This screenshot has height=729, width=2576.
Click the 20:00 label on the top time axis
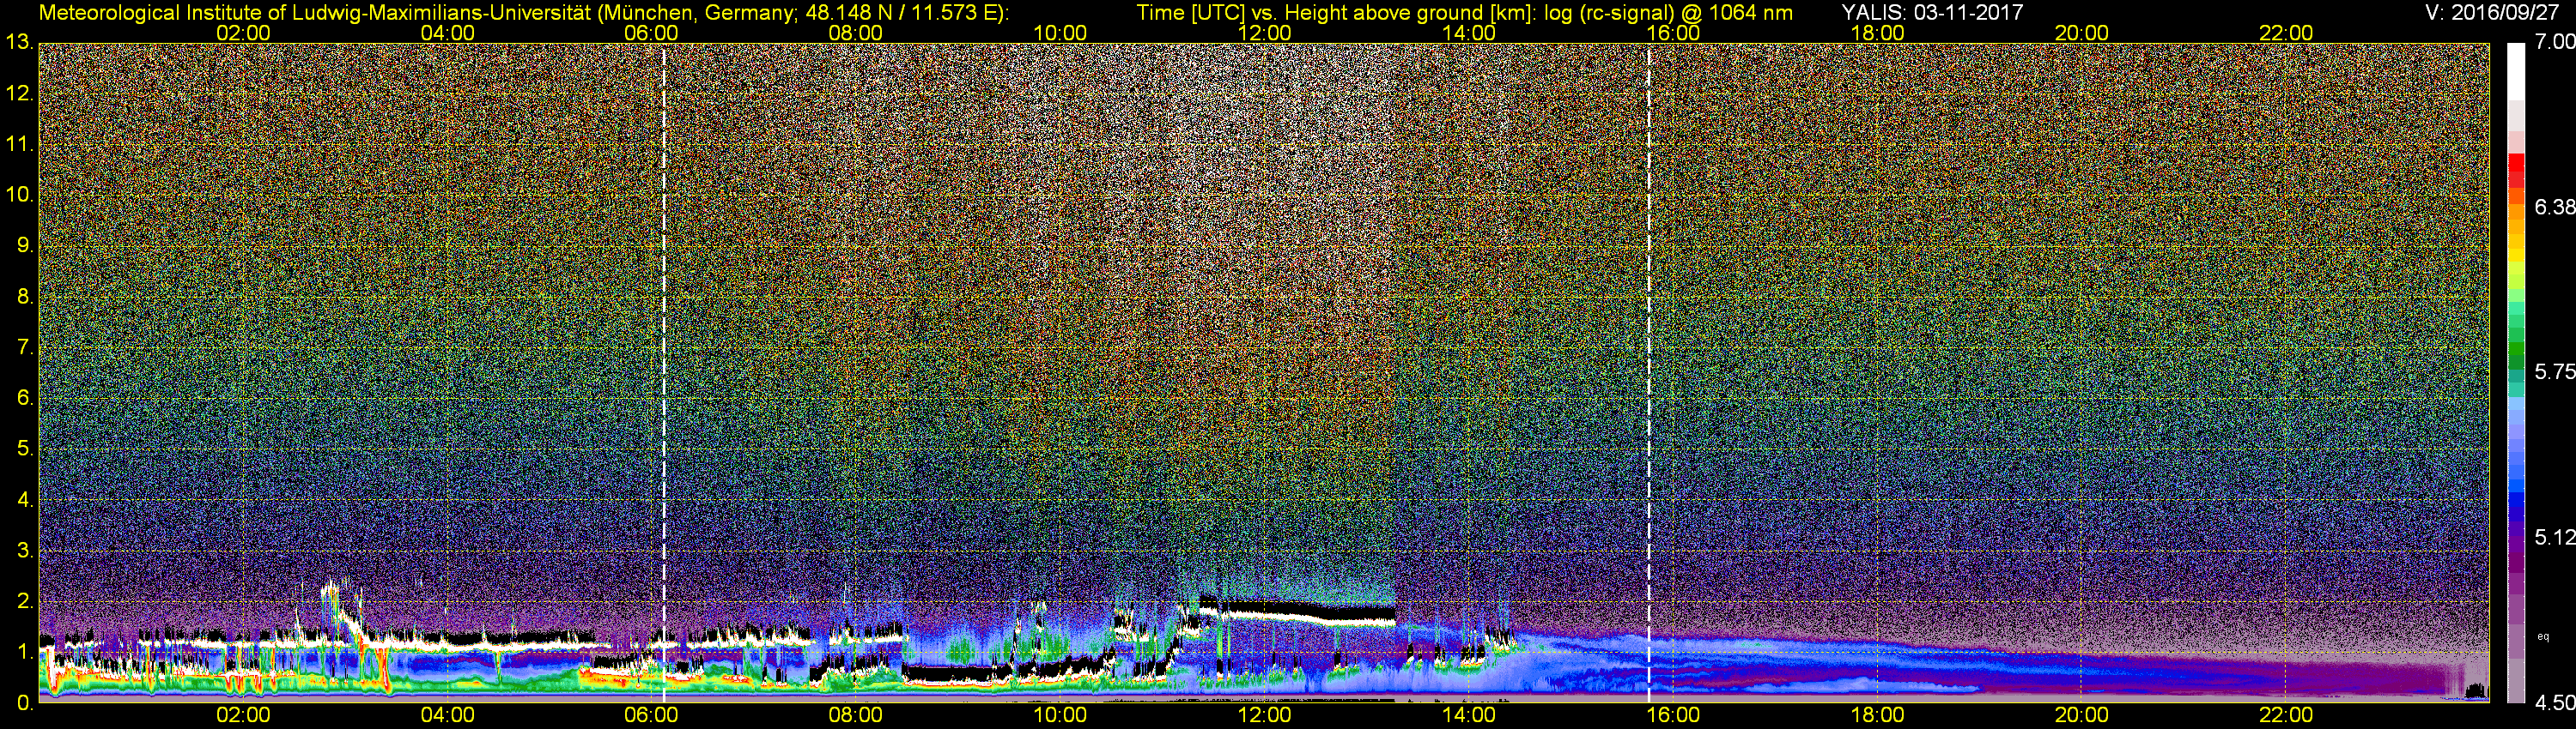(2081, 33)
